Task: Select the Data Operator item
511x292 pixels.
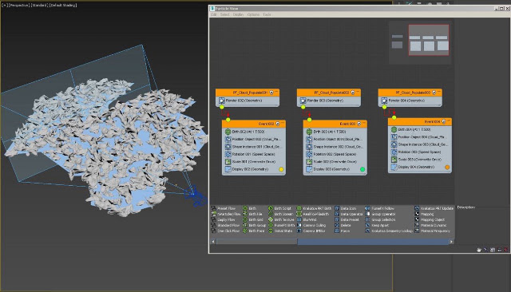Action: [x=348, y=214]
